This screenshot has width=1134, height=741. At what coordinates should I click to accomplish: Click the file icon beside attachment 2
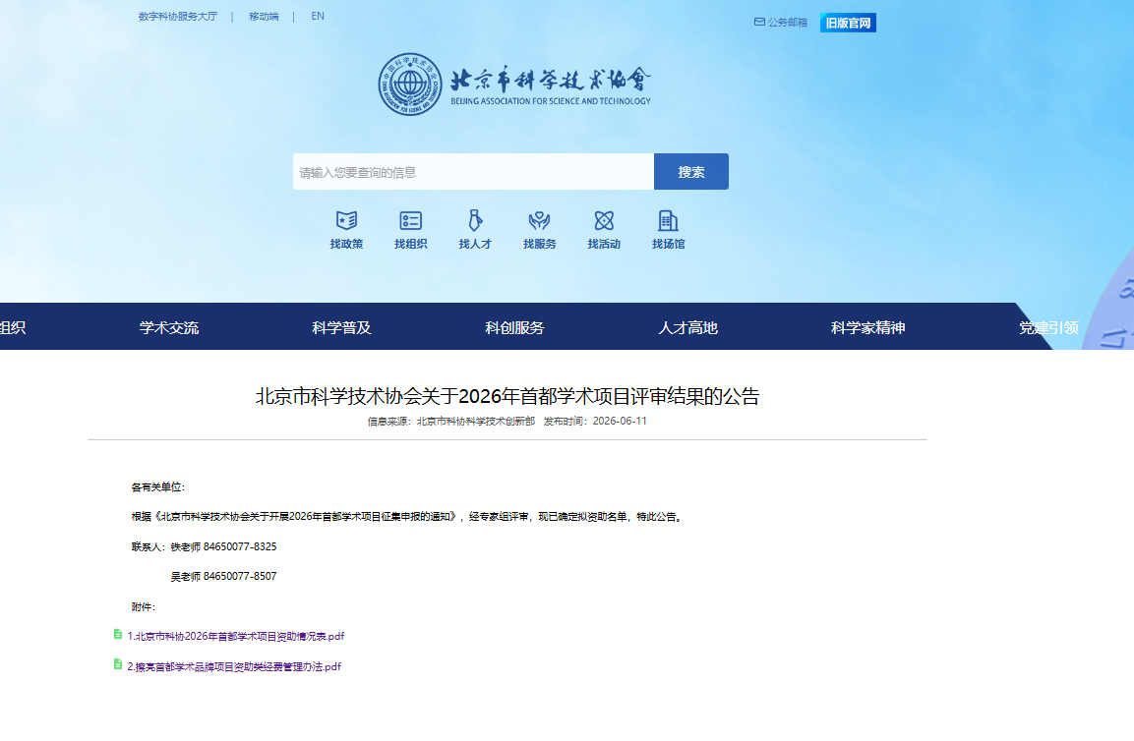pos(118,664)
